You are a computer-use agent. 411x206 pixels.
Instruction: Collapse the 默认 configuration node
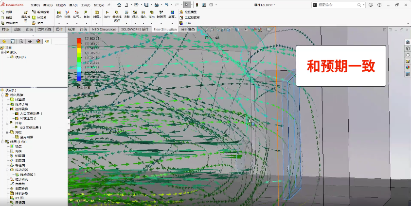(x=2, y=52)
